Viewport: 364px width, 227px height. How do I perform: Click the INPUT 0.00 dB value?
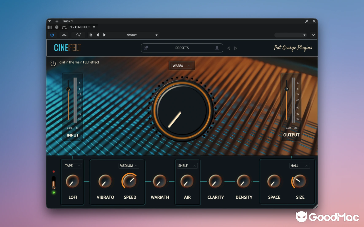coord(69,128)
